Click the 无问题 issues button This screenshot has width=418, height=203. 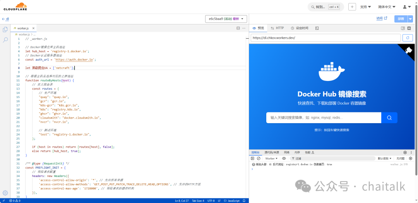401,158
